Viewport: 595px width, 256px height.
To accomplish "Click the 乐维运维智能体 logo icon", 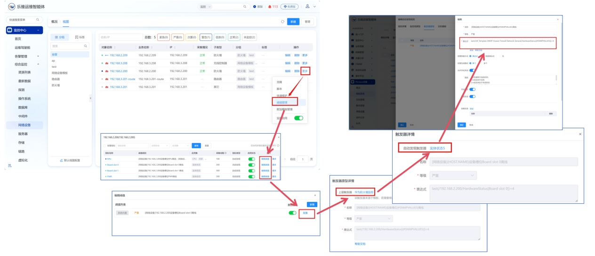I will coord(11,7).
